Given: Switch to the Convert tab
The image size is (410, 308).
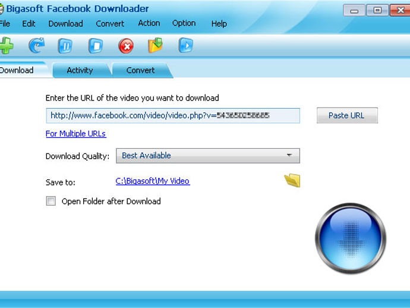Looking at the screenshot, I should coord(141,70).
